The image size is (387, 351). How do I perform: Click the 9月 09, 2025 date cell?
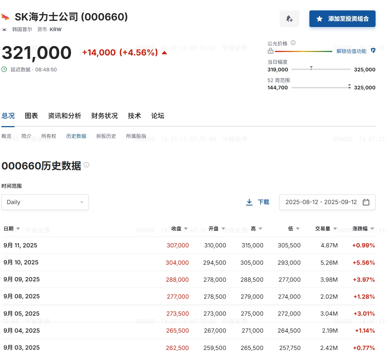point(21,279)
